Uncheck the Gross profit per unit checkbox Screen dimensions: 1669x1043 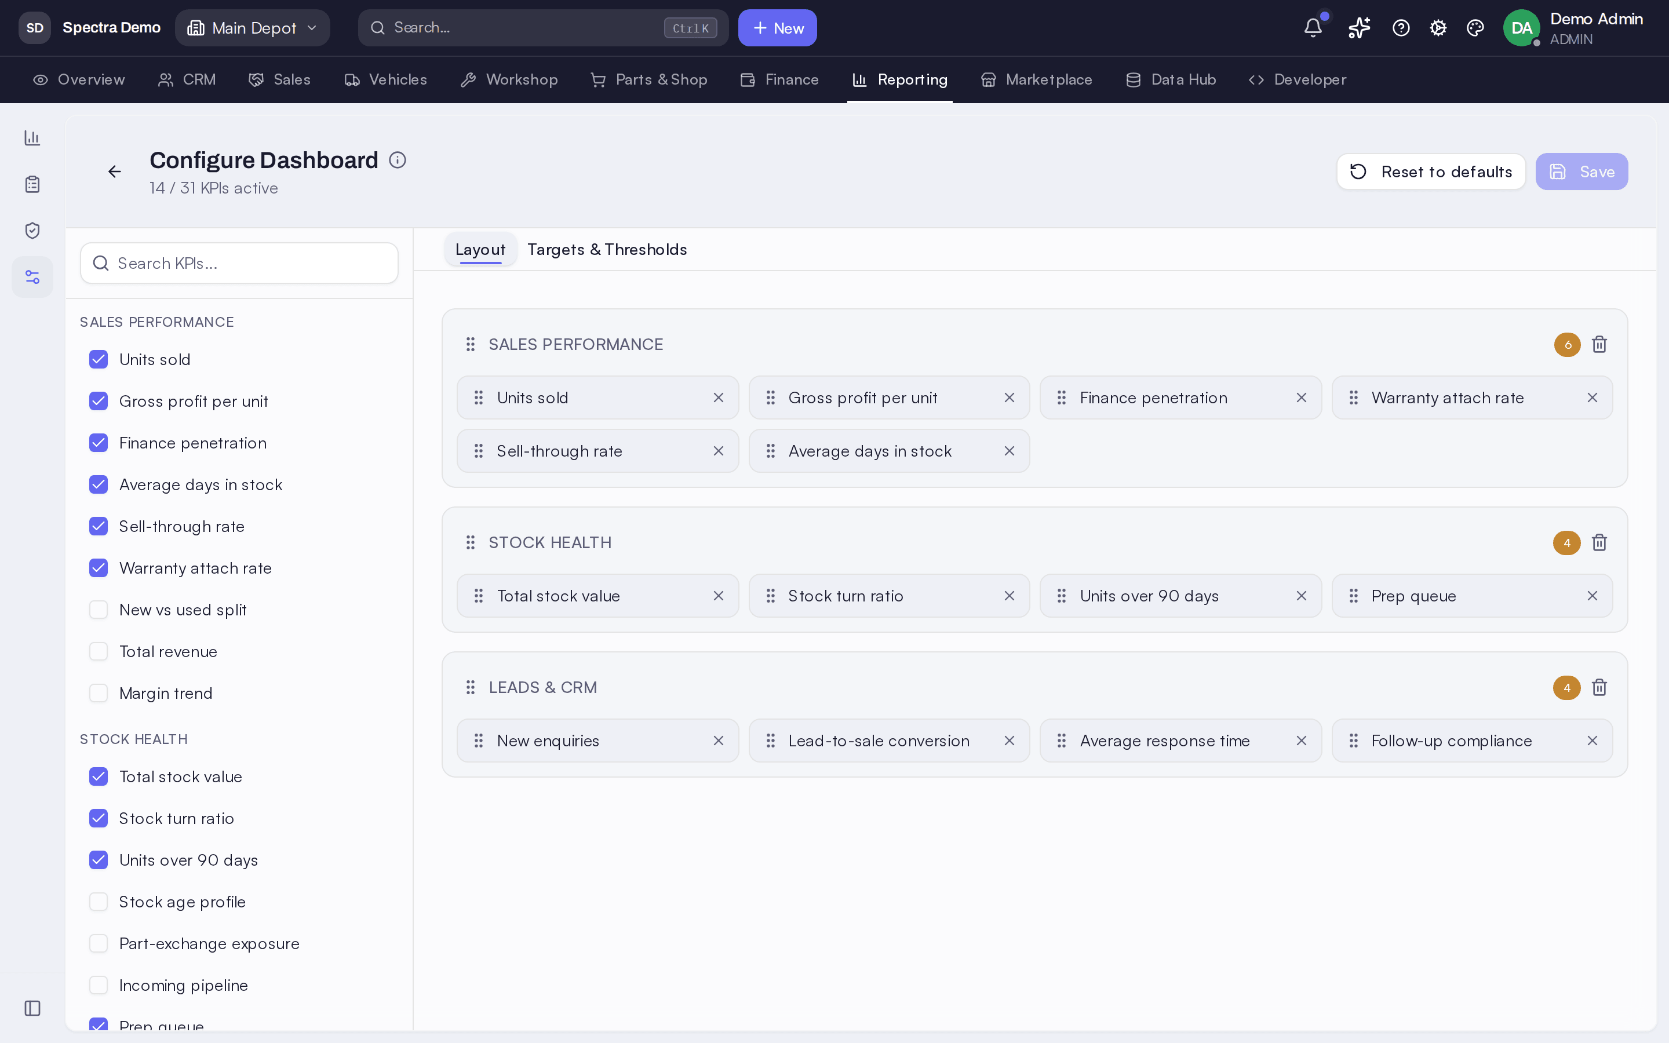point(99,402)
